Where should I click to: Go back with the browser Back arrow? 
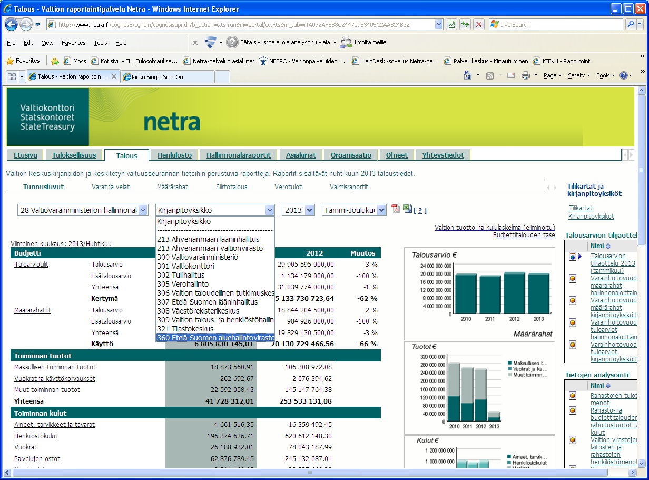(12, 24)
